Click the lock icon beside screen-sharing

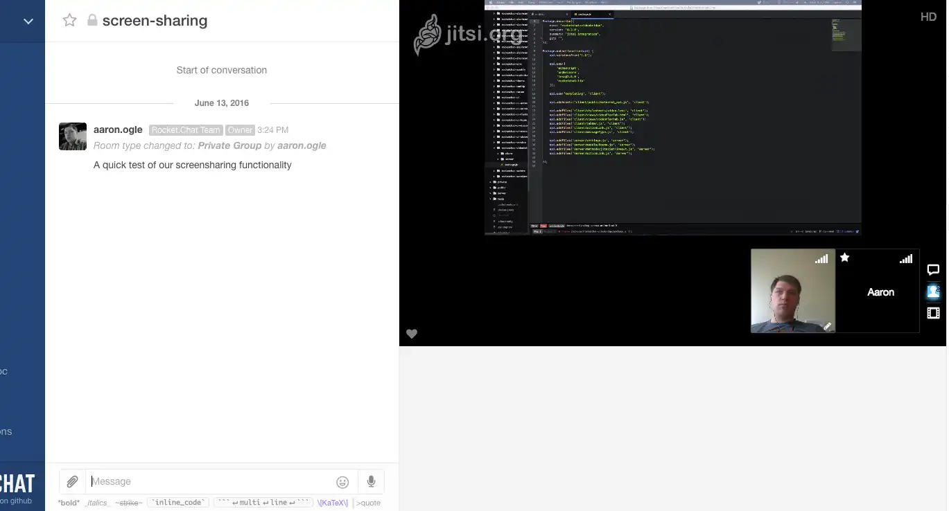click(92, 21)
